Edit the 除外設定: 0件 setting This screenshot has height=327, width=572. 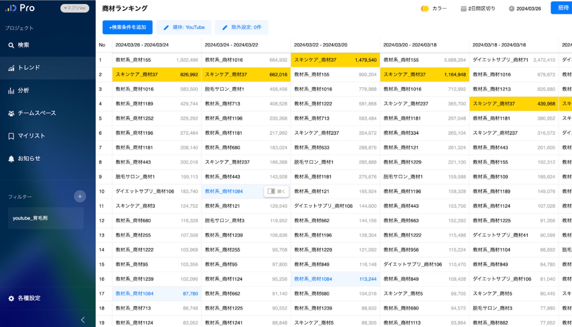(242, 27)
